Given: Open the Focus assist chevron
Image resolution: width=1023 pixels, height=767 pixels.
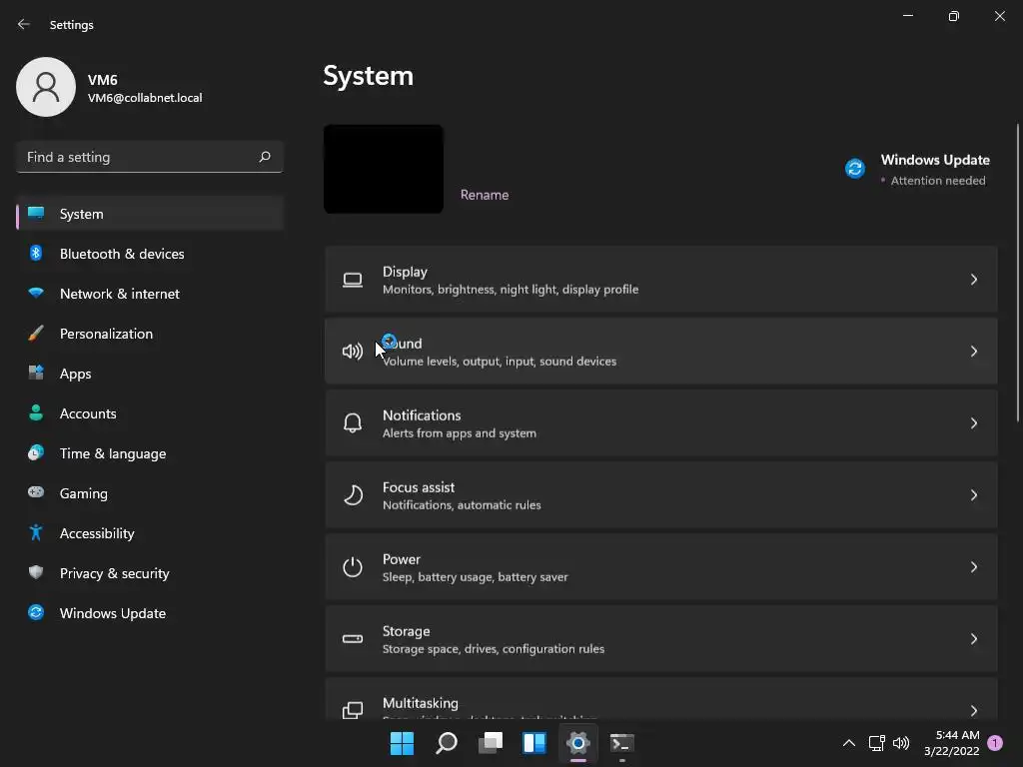Looking at the screenshot, I should pos(973,495).
